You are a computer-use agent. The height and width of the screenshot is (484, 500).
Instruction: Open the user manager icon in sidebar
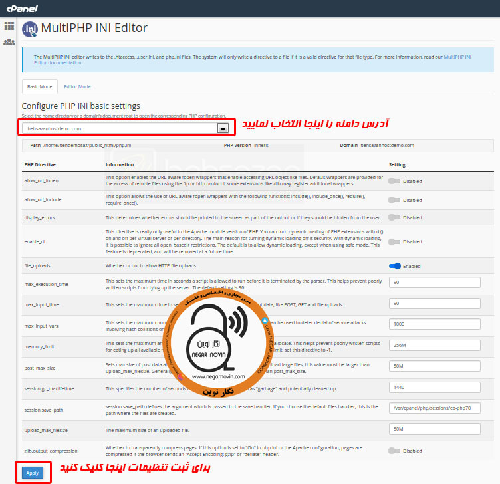(9, 42)
